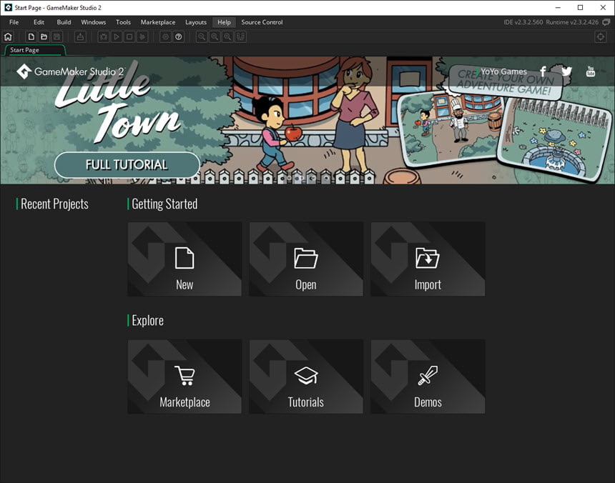The image size is (615, 483).
Task: Click the Open Project folder toolbar icon
Action: (x=44, y=37)
